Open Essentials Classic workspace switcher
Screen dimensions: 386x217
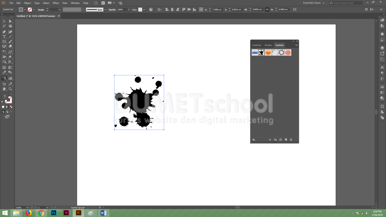314,3
